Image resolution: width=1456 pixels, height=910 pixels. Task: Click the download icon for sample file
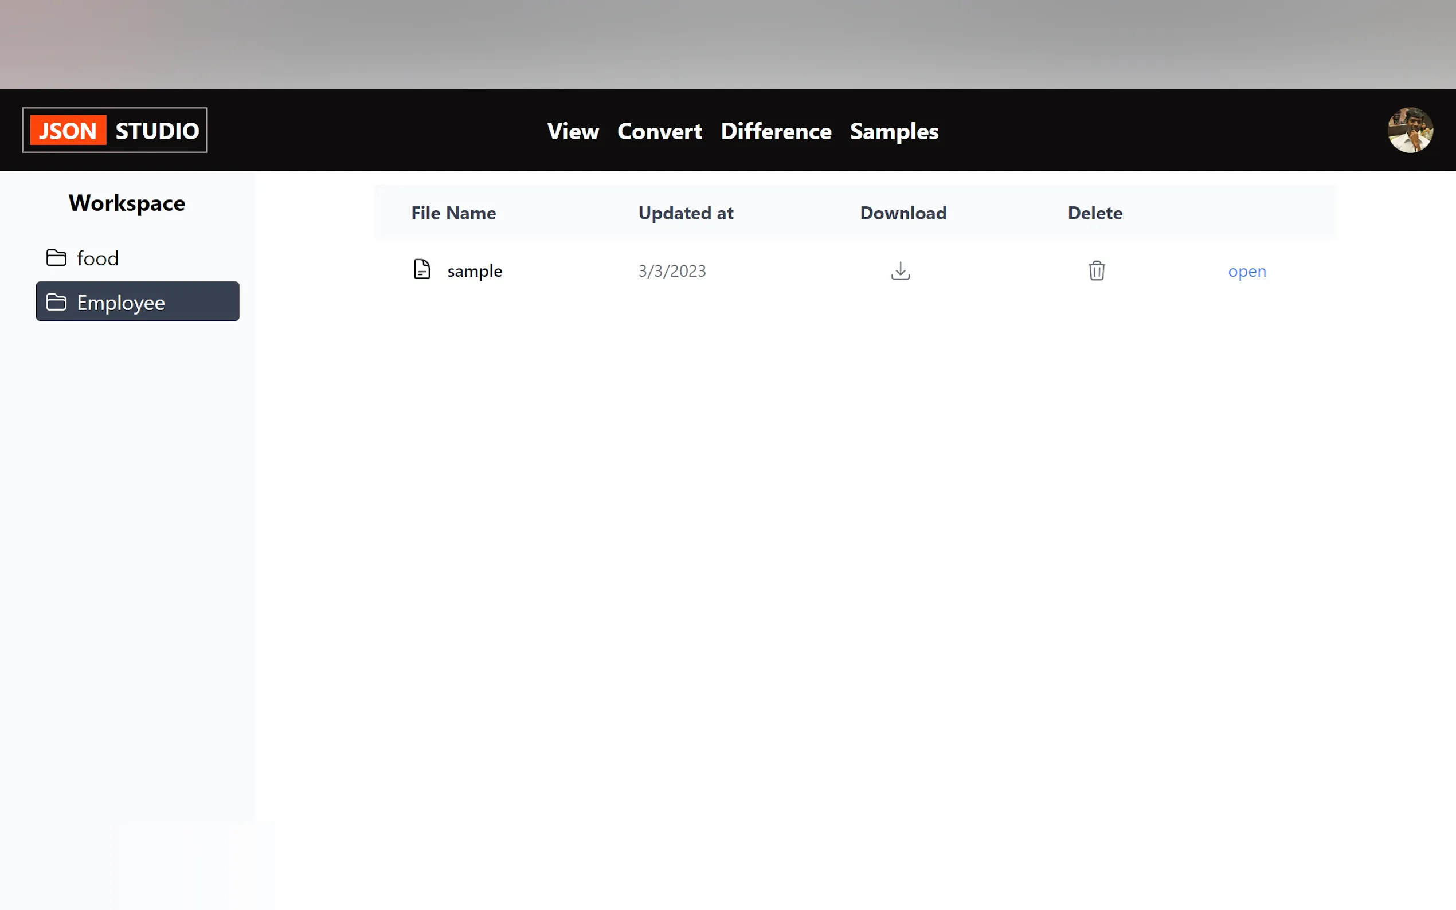pyautogui.click(x=900, y=271)
